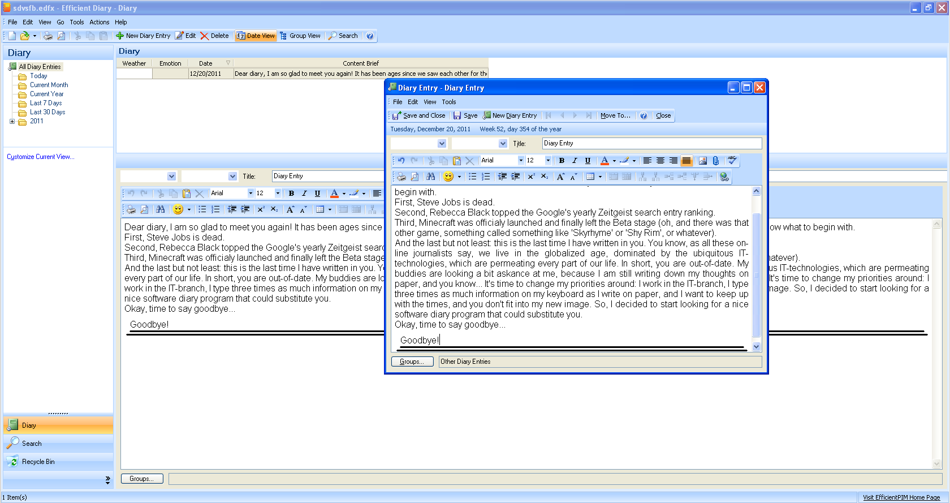
Task: Click shrink font icon in dialog toolbar
Action: [573, 177]
